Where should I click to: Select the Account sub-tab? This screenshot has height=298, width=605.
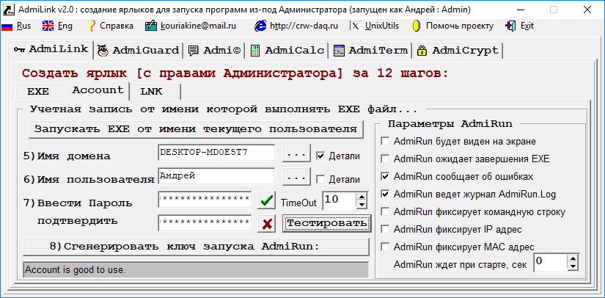click(x=98, y=90)
